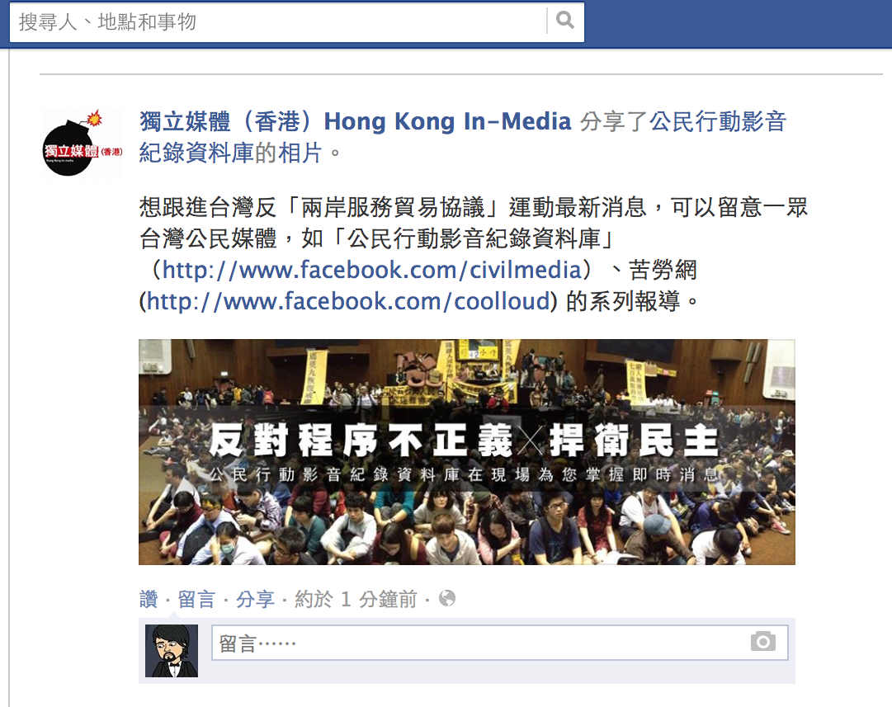Open the 約於 1 分鐘前 timestamp

(356, 599)
